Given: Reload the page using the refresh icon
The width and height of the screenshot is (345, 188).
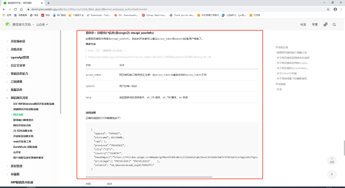Looking at the screenshot, I should (x=21, y=9).
